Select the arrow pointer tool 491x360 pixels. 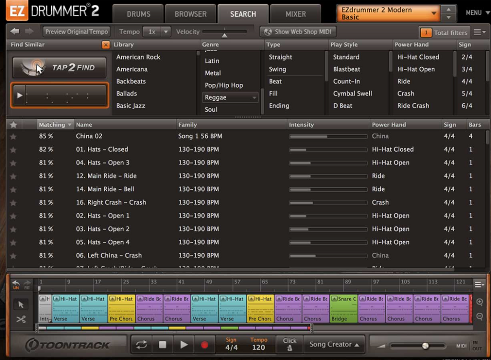(x=21, y=304)
